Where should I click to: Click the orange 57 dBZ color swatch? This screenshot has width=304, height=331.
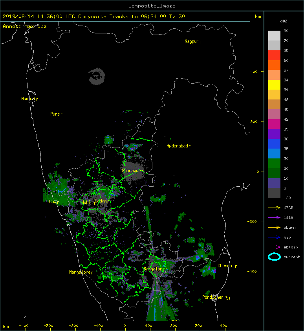tap(274, 65)
